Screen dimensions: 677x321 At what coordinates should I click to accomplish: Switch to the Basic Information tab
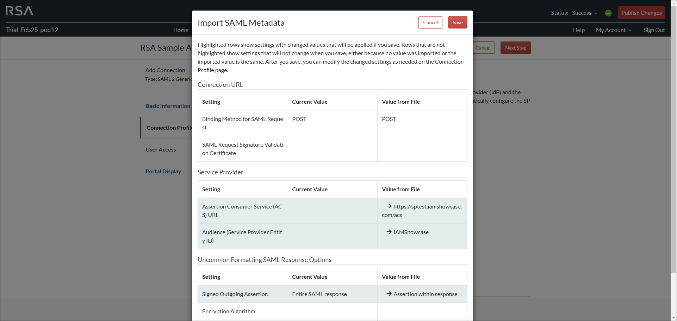(x=168, y=106)
